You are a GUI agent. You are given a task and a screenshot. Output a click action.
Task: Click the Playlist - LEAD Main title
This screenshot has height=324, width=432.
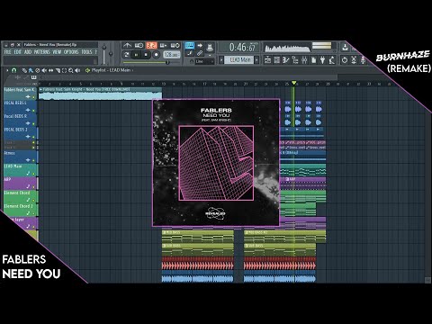[x=111, y=70]
